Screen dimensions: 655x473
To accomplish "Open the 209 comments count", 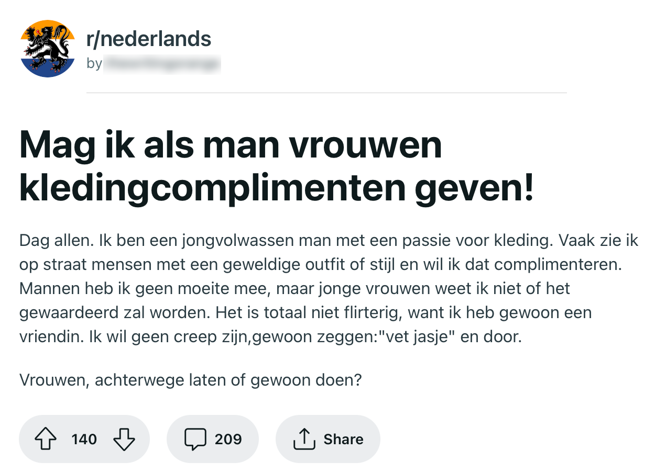I will [228, 439].
